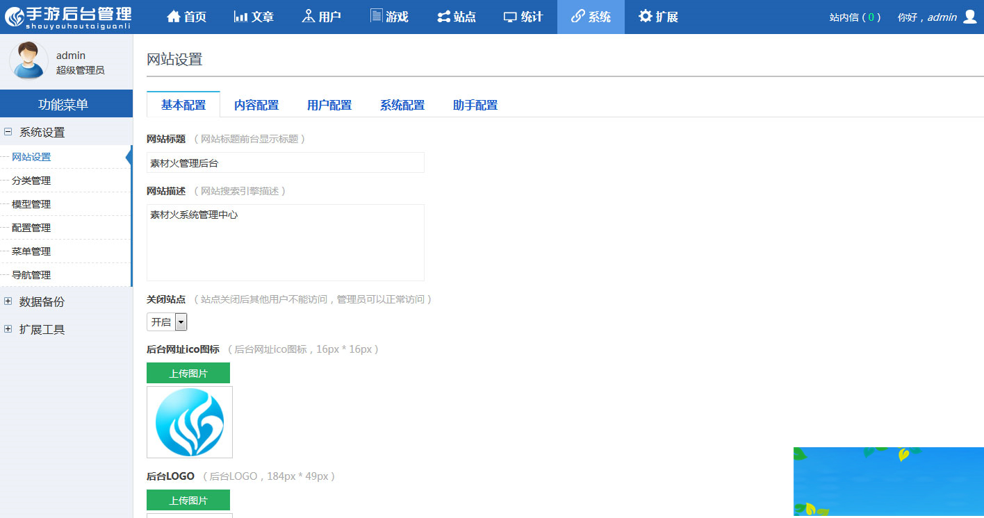Select 用户配置 tab in settings
984x518 pixels.
tap(329, 104)
